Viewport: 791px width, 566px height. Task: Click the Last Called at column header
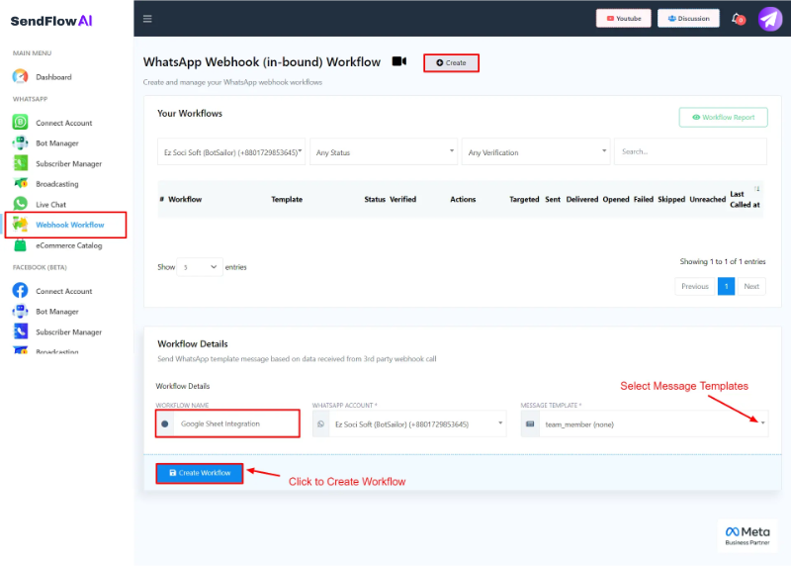click(x=745, y=200)
